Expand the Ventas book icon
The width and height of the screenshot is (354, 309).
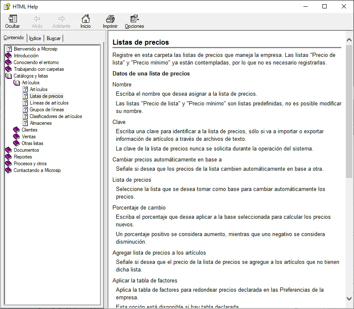pyautogui.click(x=16, y=137)
